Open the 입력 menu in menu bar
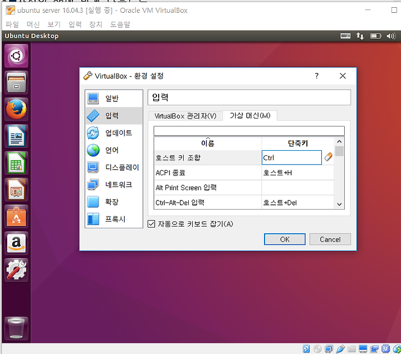Viewport: 401px width, 354px height. (75, 24)
